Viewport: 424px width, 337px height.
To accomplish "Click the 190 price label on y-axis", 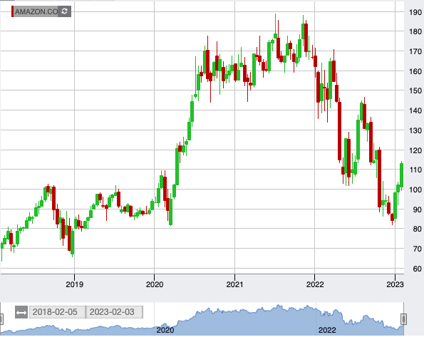I will click(415, 12).
